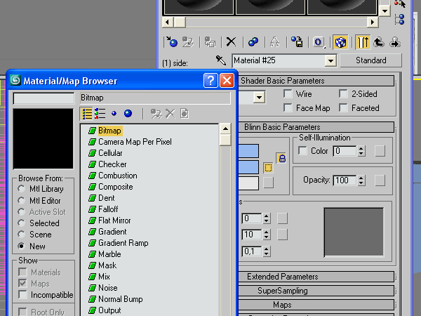Screen dimensions: 421x316
Task: Switch browser to large icons view
Action: 128,114
